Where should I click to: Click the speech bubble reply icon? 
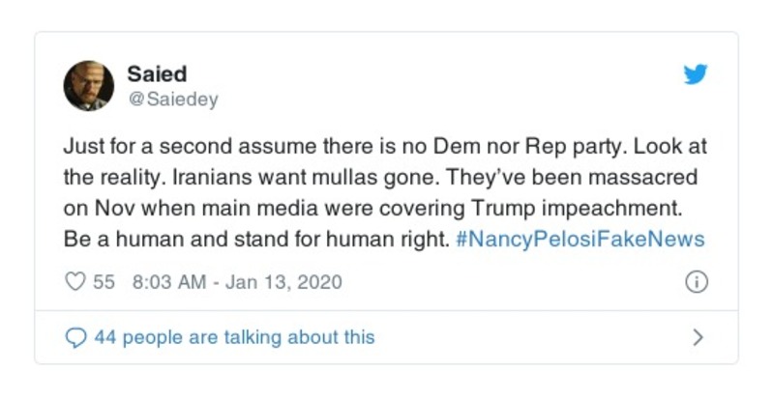click(x=74, y=337)
